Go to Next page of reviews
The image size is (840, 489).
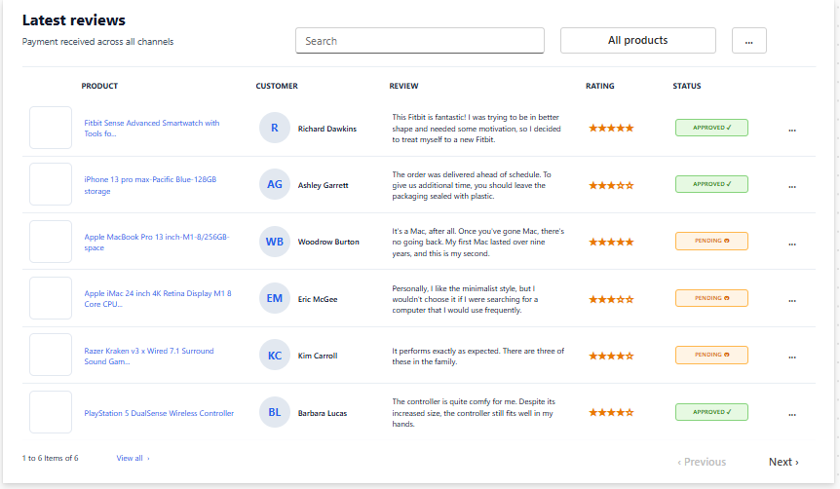click(x=783, y=462)
